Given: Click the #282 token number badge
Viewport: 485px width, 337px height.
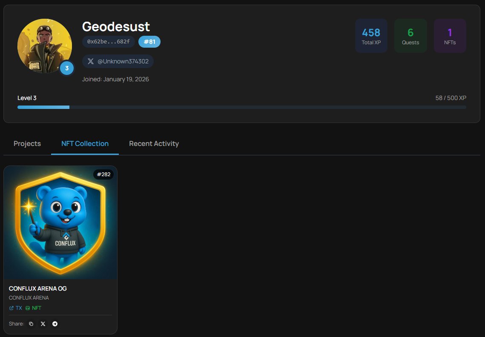Looking at the screenshot, I should 103,174.
